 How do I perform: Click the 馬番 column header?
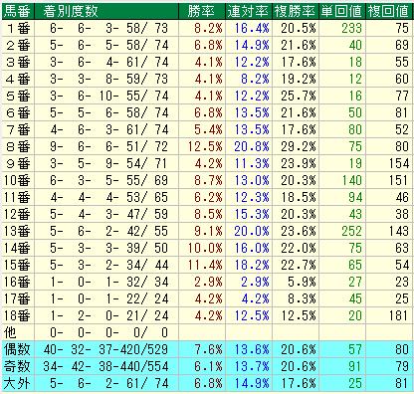(17, 11)
